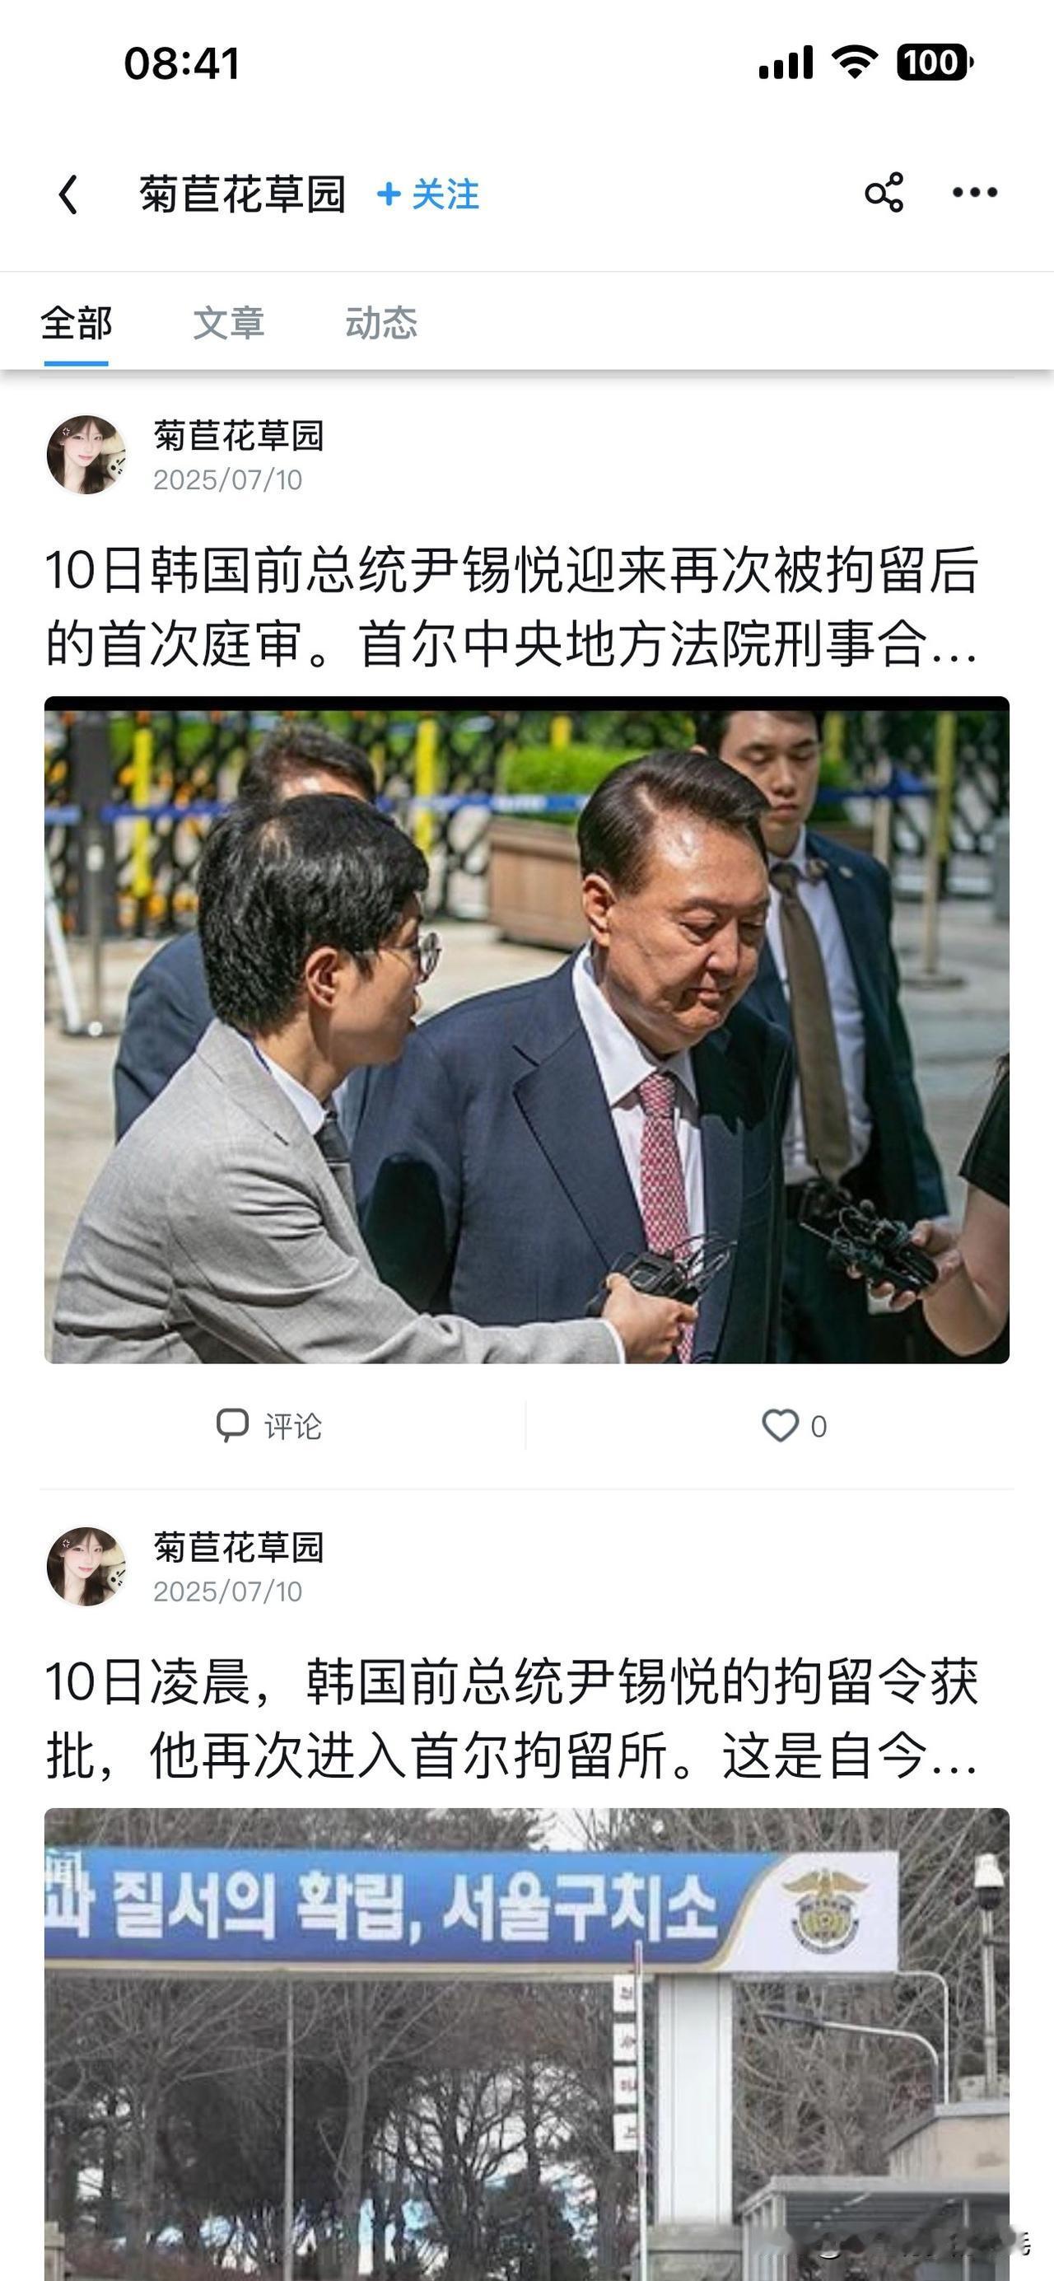Like the first post with heart icon
The image size is (1054, 2281).
pos(780,1425)
